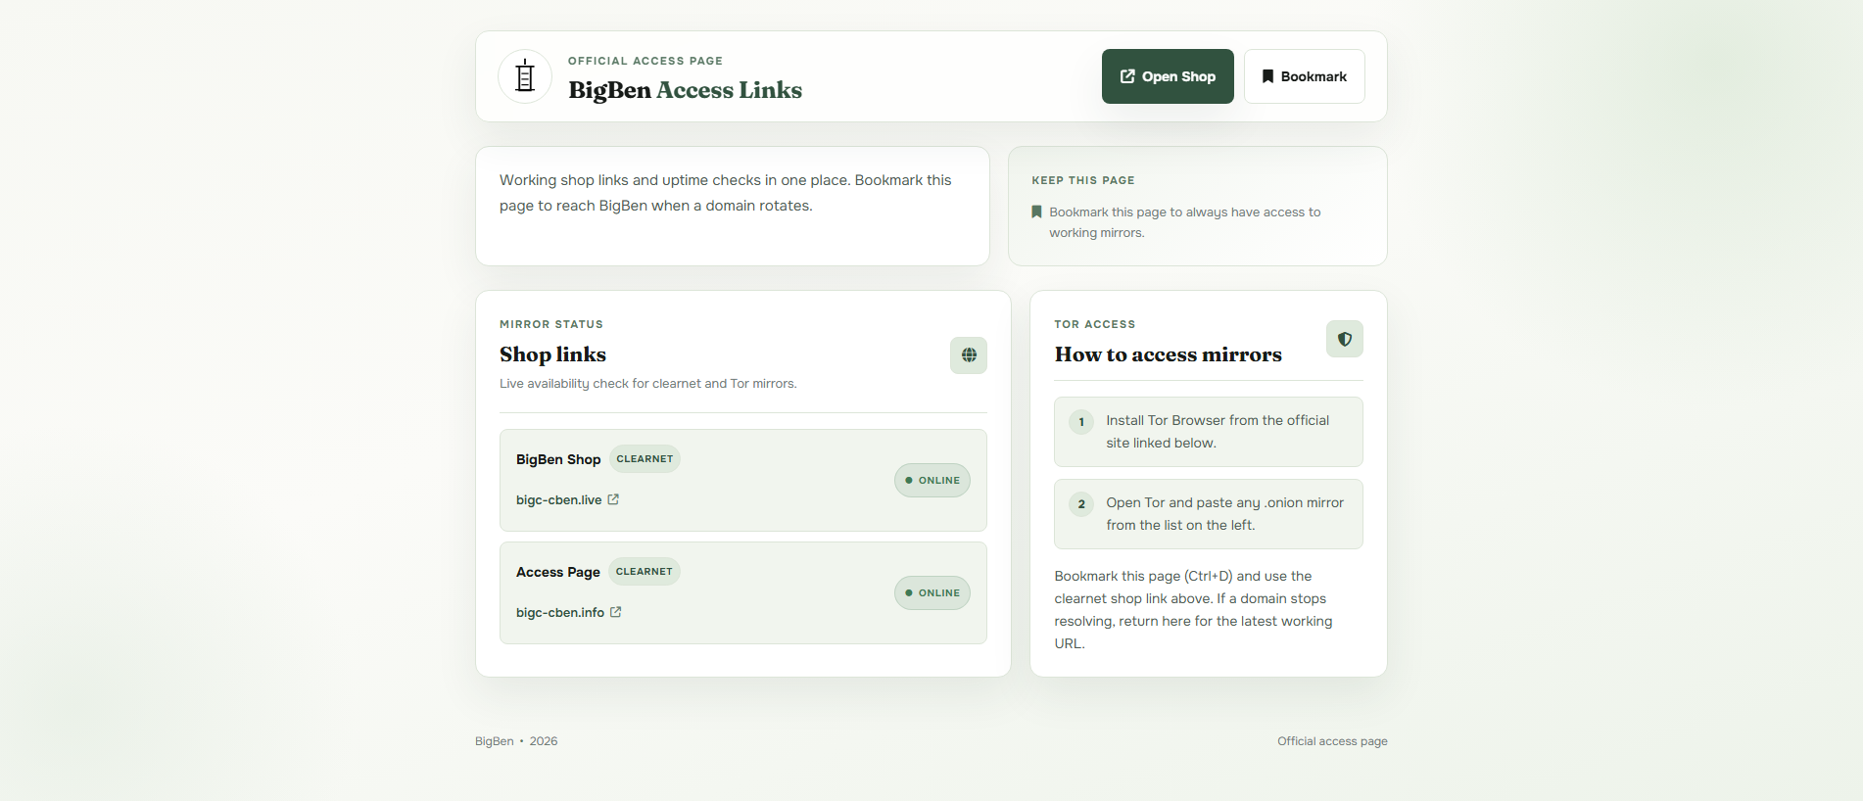The image size is (1863, 801).
Task: Click the step number 2 circle
Action: coord(1081,504)
